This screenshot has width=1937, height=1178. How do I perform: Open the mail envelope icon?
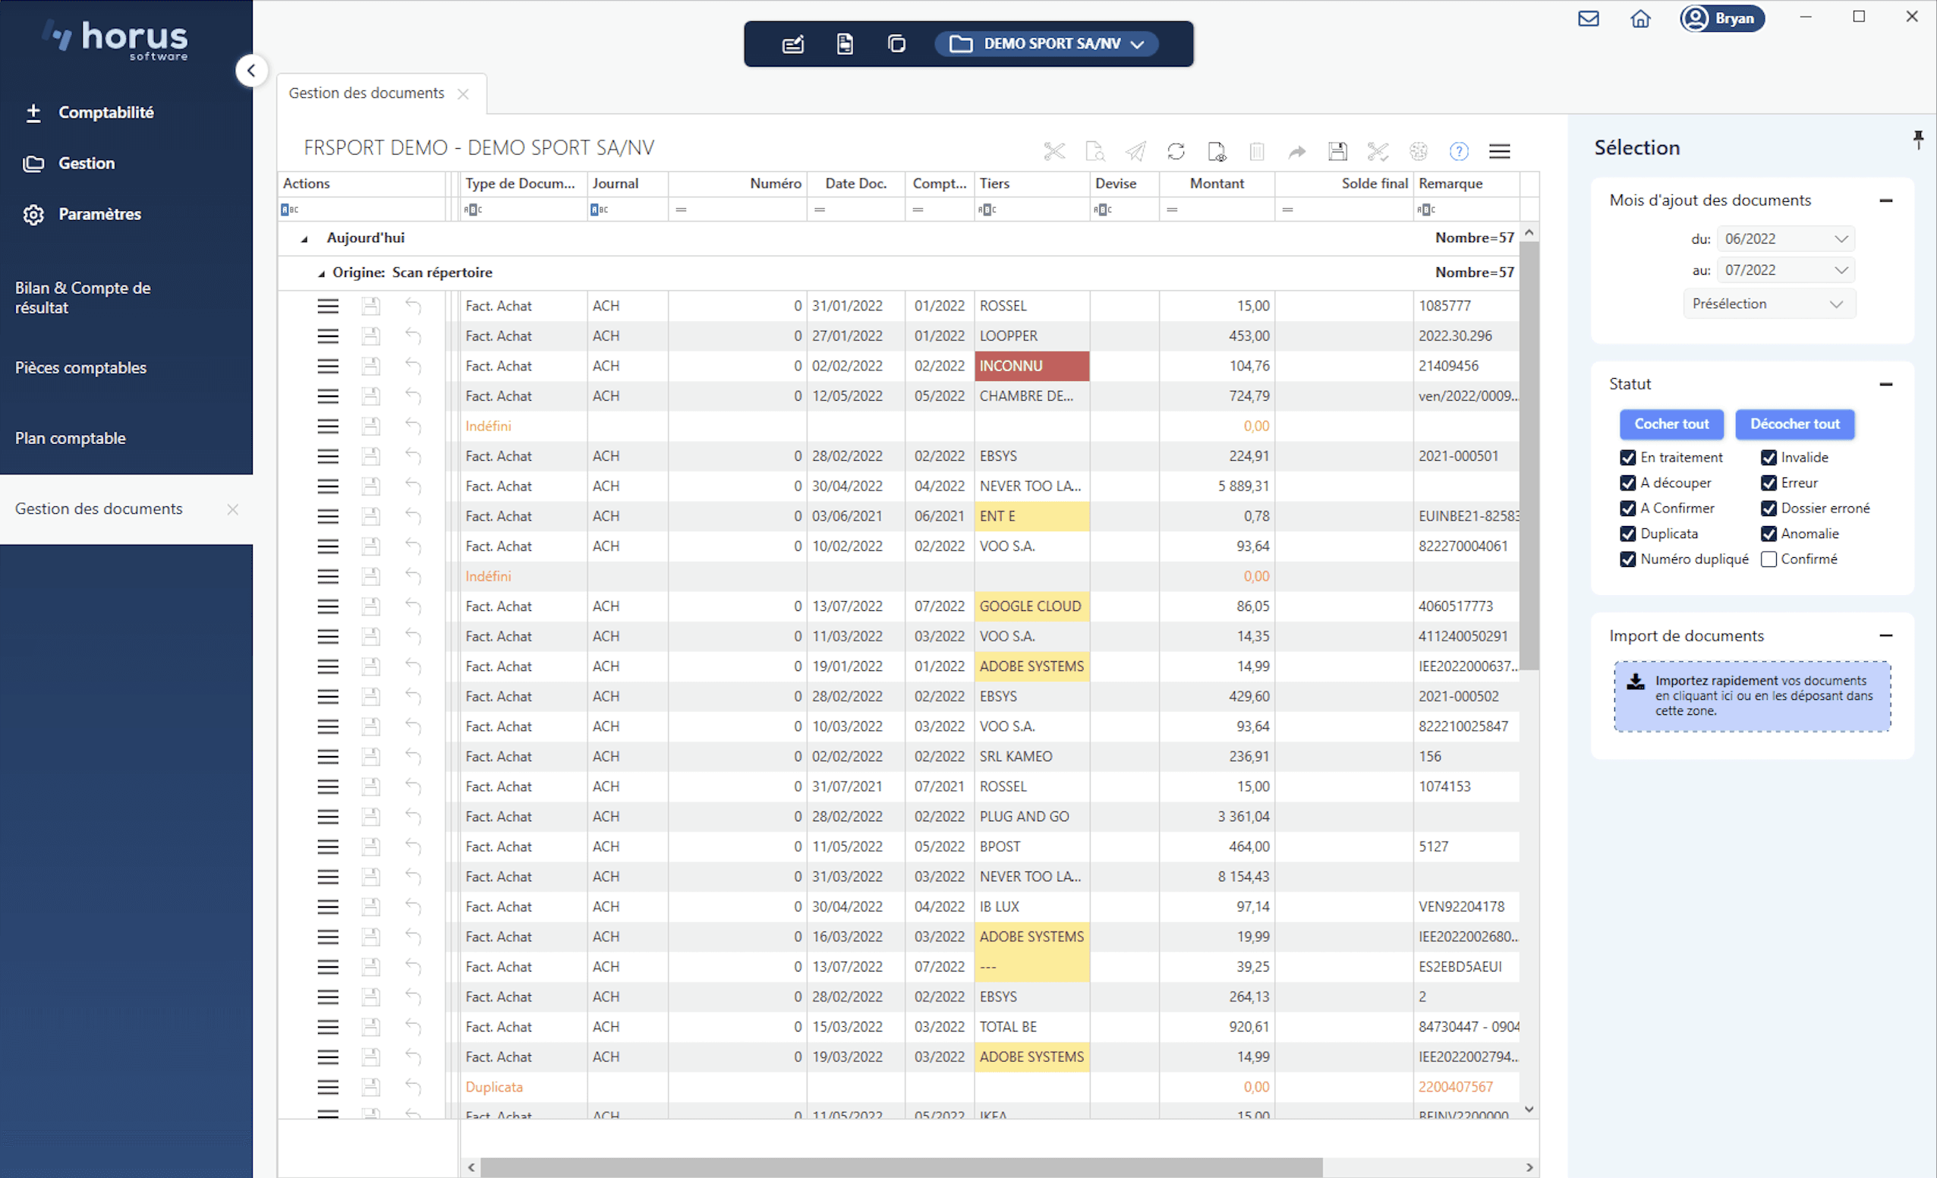[x=1588, y=19]
